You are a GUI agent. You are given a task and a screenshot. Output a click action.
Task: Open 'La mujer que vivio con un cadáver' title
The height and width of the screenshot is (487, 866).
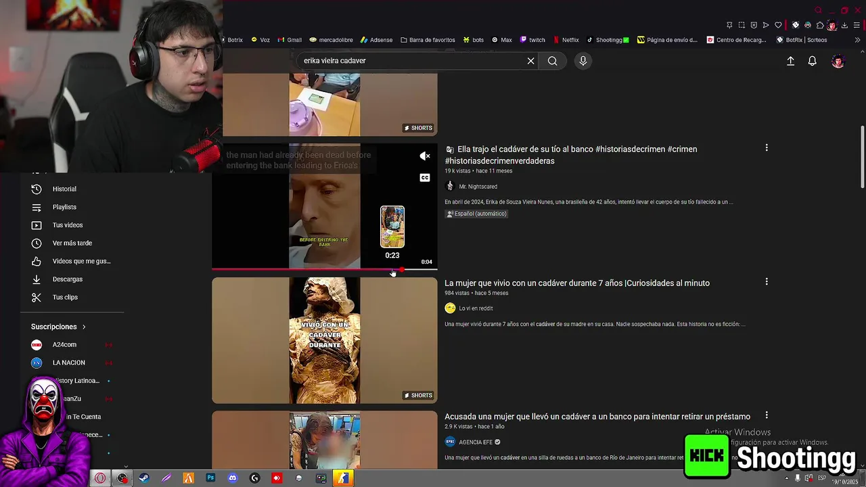click(577, 283)
